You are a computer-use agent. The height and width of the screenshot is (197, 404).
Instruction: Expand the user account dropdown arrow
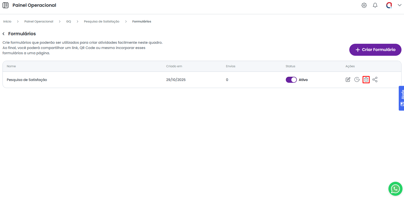(399, 5)
